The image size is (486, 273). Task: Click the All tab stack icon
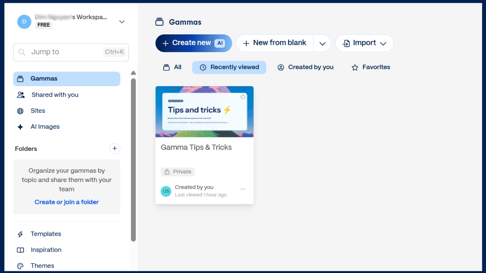click(x=166, y=68)
